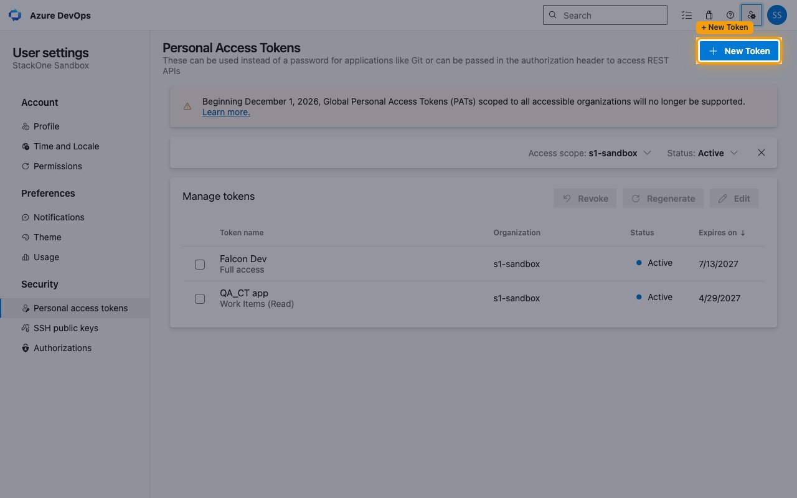This screenshot has width=797, height=498.
Task: Click the Active status of QA_CT app
Action: pyautogui.click(x=654, y=297)
